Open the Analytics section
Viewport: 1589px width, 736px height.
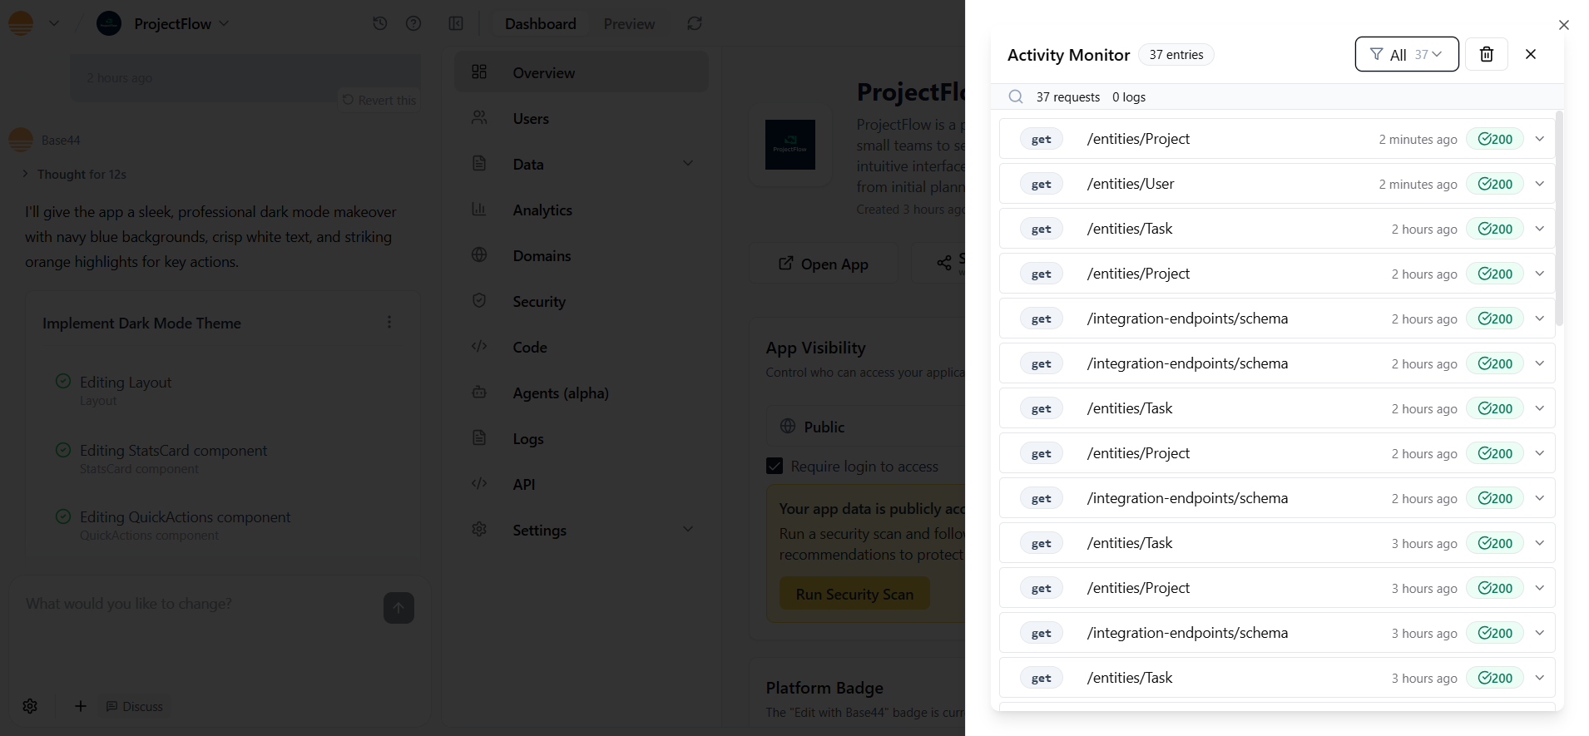(x=582, y=210)
